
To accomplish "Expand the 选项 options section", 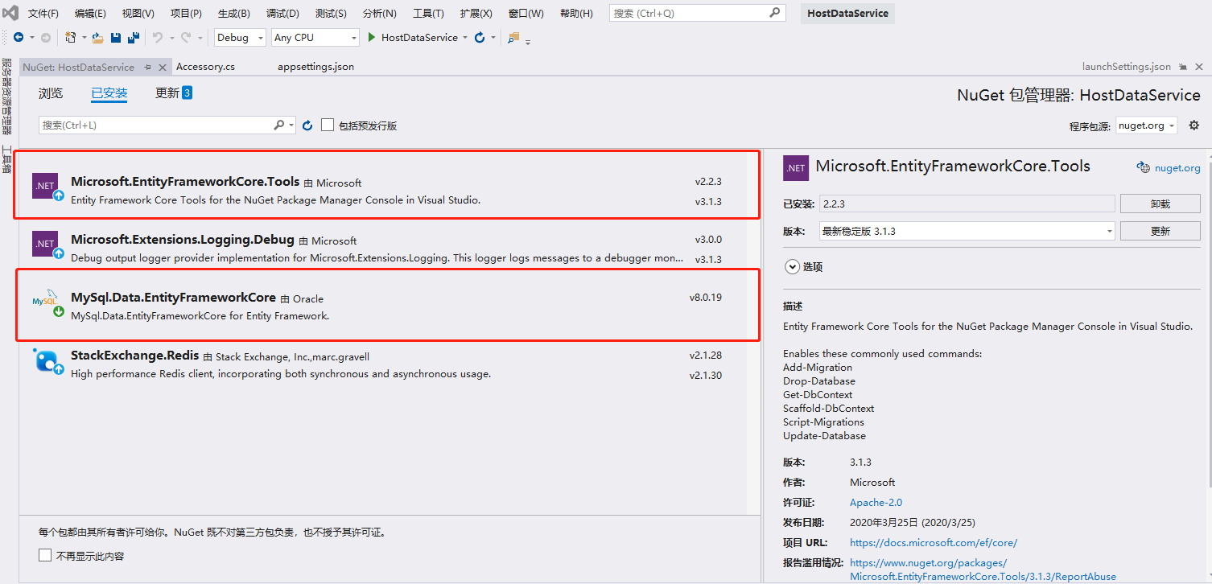I will (792, 267).
